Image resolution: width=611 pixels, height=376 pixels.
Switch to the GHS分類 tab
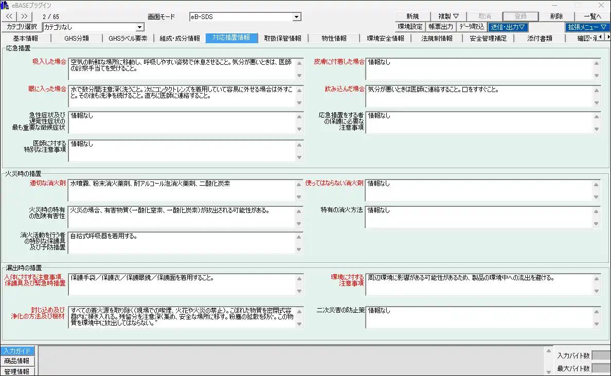[x=76, y=38]
